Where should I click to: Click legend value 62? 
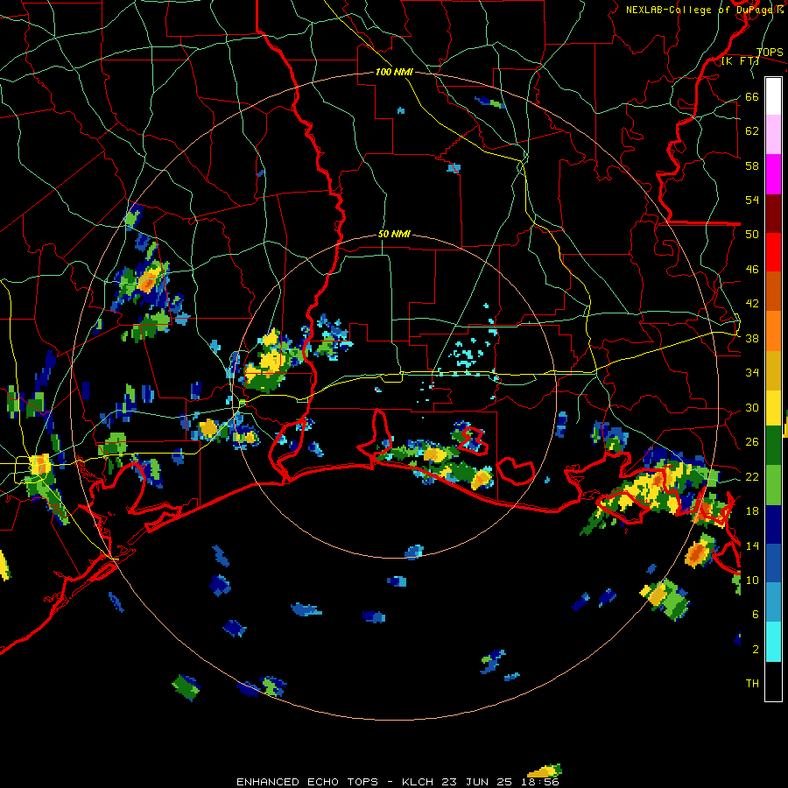pyautogui.click(x=752, y=131)
